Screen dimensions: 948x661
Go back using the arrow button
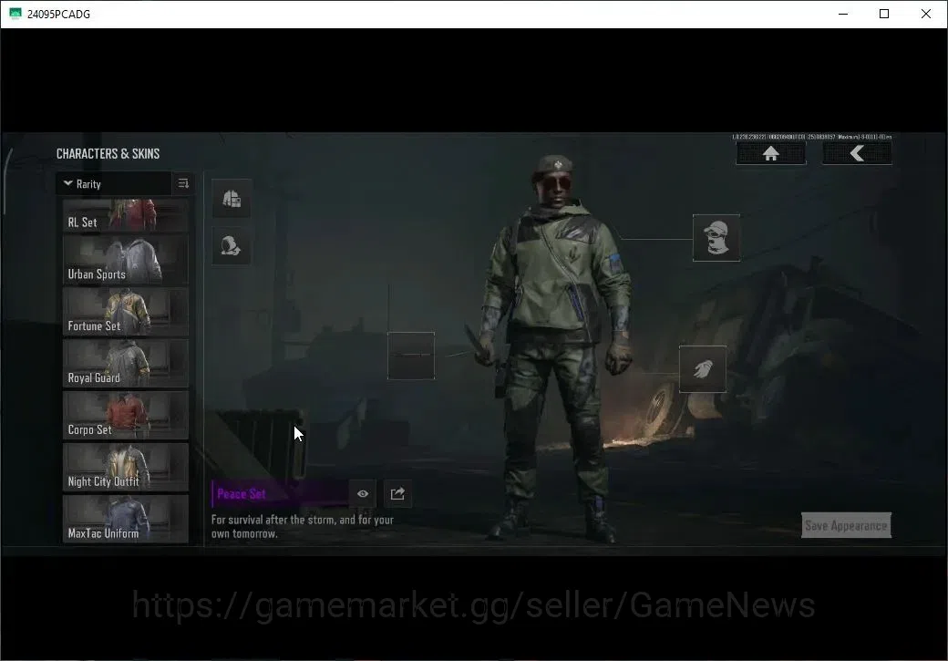point(857,153)
